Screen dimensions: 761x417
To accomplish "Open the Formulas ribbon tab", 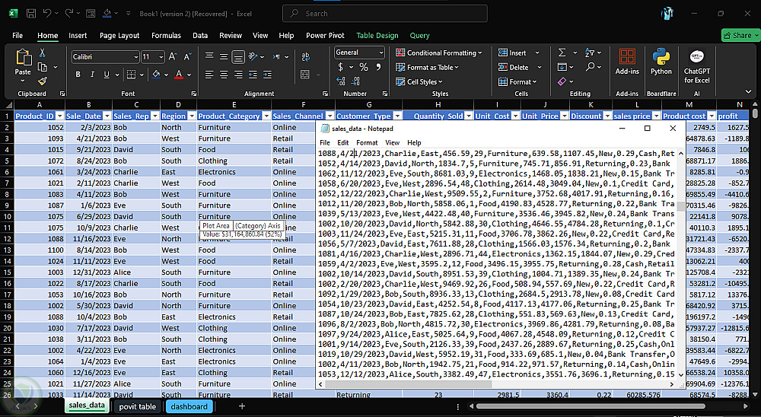I will (x=166, y=35).
